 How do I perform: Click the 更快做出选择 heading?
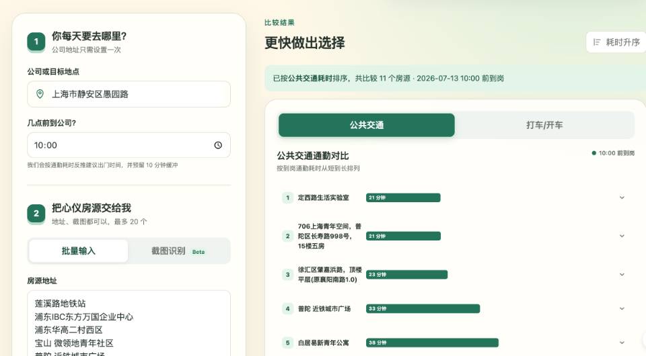pyautogui.click(x=304, y=43)
